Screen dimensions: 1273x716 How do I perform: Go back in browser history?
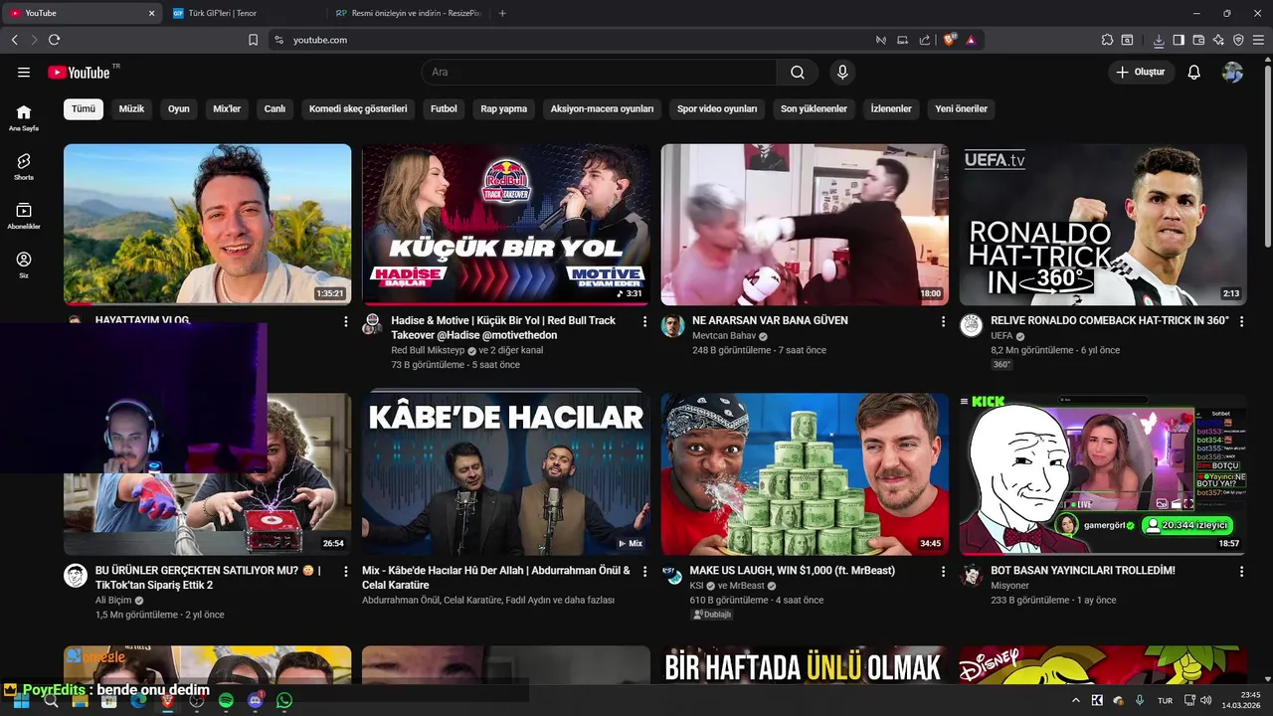[14, 40]
